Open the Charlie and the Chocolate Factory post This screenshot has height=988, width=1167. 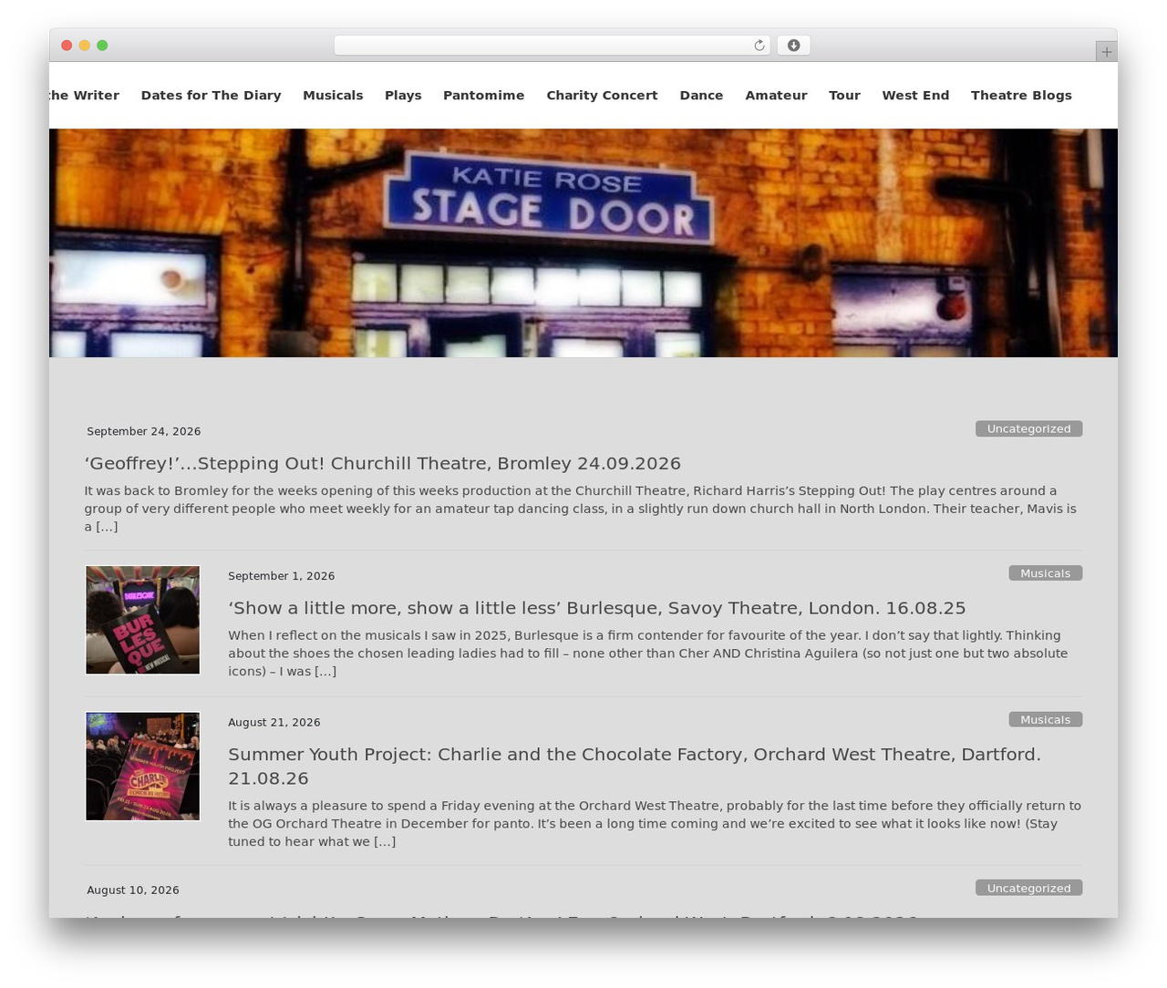(x=635, y=766)
